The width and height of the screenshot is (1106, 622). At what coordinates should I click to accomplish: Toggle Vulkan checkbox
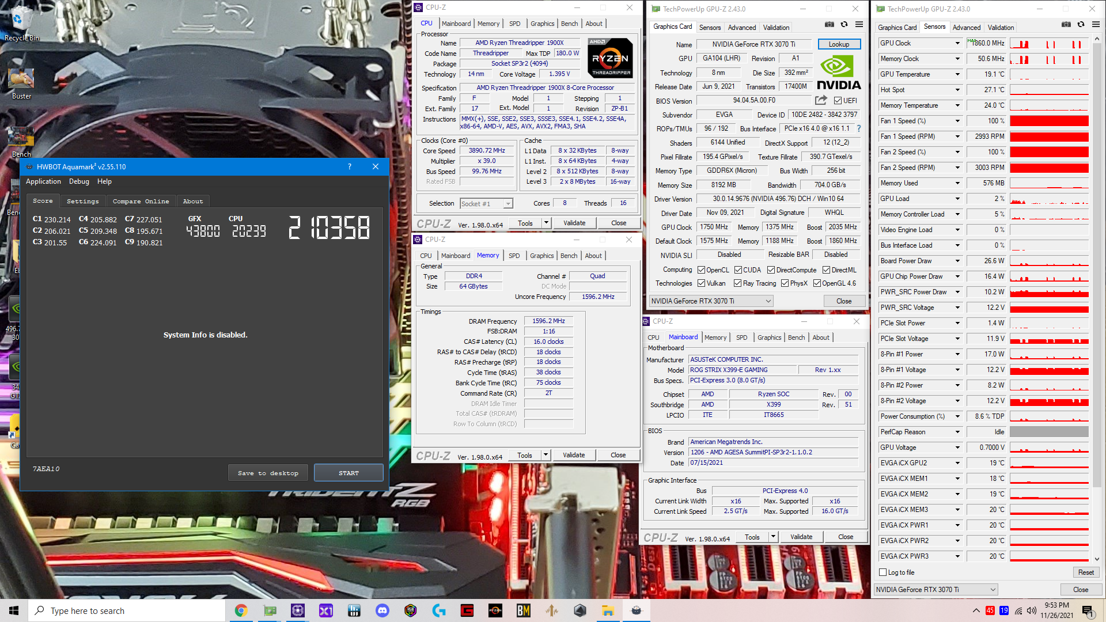[701, 283]
